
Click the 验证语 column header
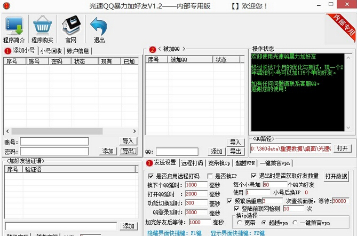79,169
